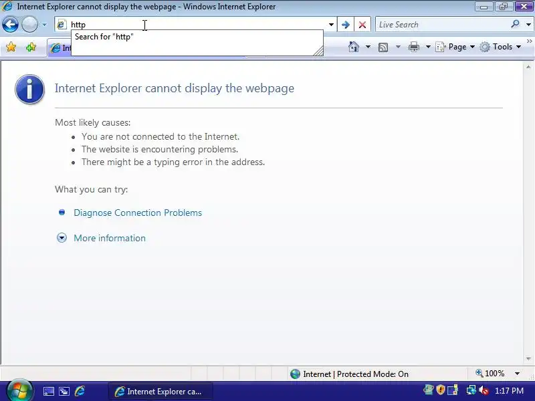The height and width of the screenshot is (401, 535).
Task: Click the muted volume tray icon
Action: [483, 390]
